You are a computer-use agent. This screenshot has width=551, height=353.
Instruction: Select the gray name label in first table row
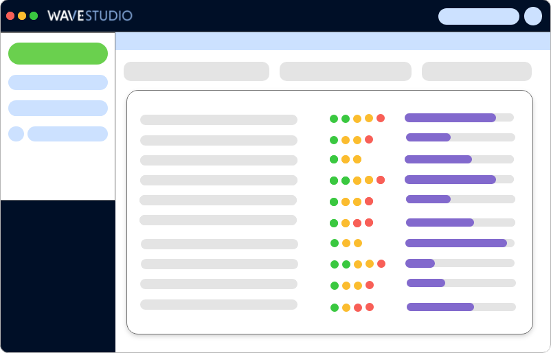point(218,119)
